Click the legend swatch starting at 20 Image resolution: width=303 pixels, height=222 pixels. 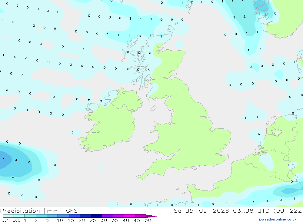pyautogui.click(x=85, y=216)
